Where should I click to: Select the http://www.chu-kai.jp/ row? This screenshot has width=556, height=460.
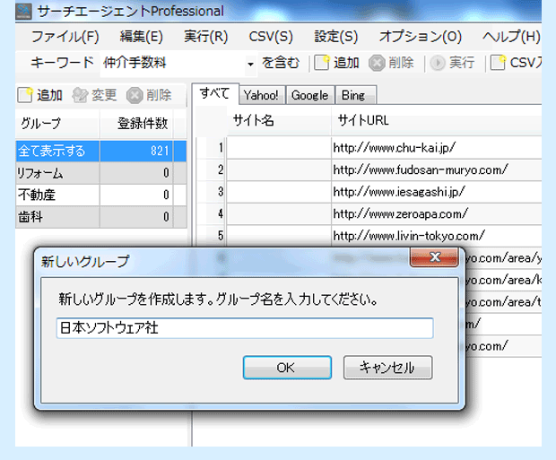pos(369,148)
